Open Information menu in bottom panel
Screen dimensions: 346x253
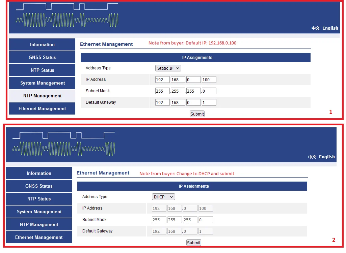click(39, 173)
